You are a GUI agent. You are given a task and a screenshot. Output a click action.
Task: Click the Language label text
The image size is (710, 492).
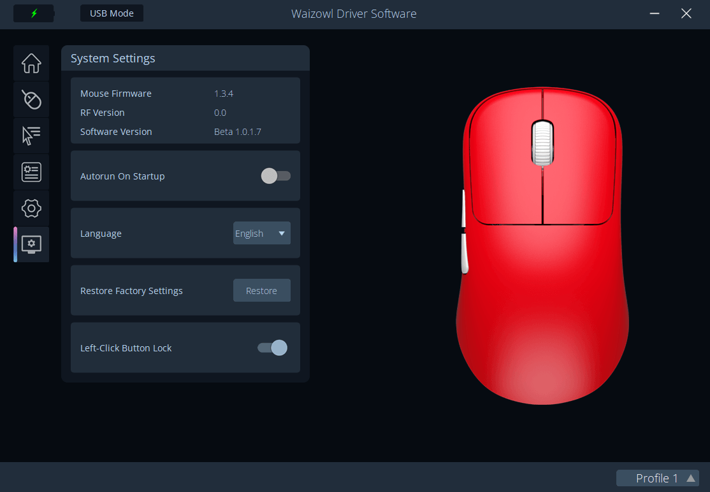coord(101,234)
